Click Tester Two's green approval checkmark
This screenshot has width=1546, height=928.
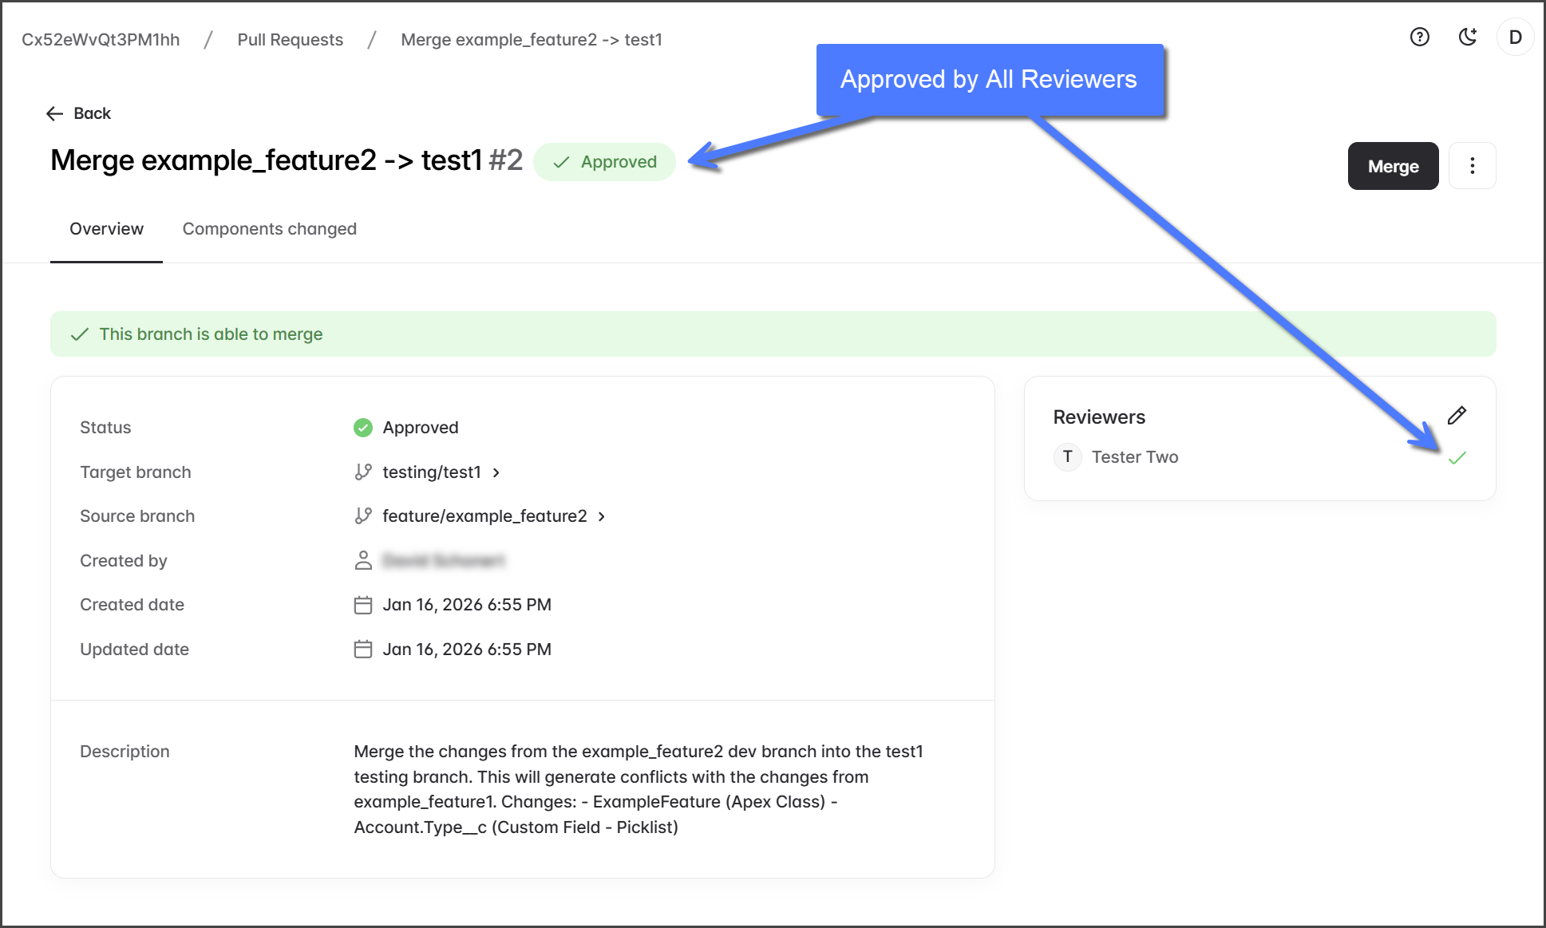(x=1457, y=458)
